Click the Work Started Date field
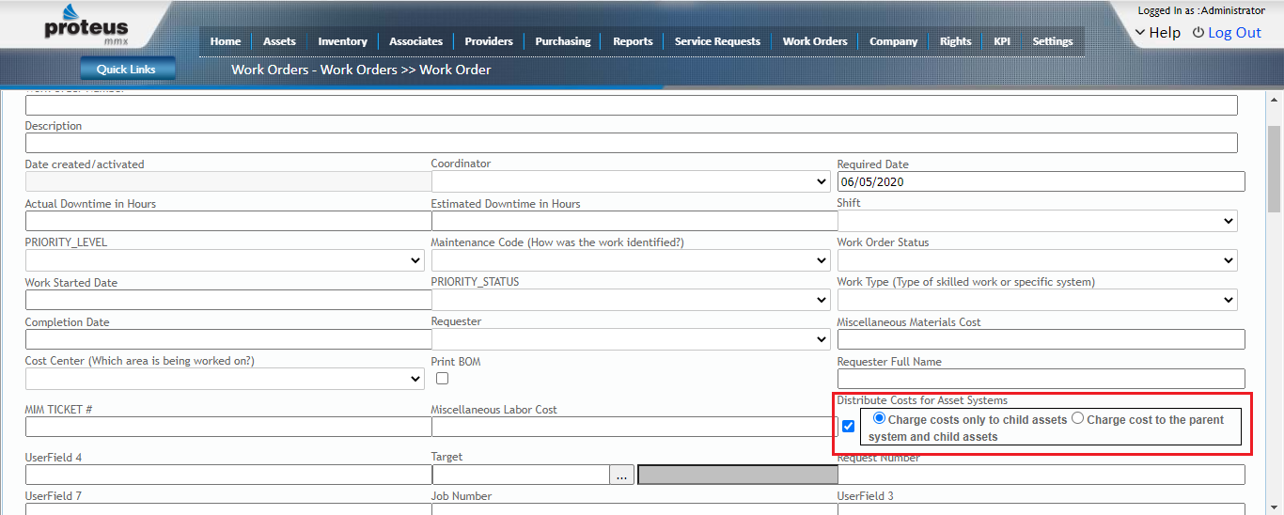This screenshot has height=515, width=1284. point(228,301)
